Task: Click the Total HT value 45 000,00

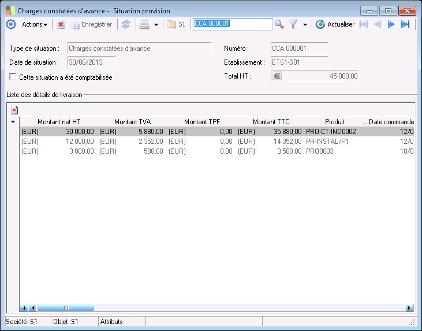Action: click(343, 76)
